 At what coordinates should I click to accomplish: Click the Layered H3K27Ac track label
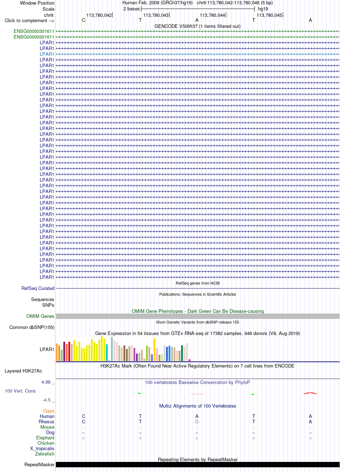tap(23, 371)
